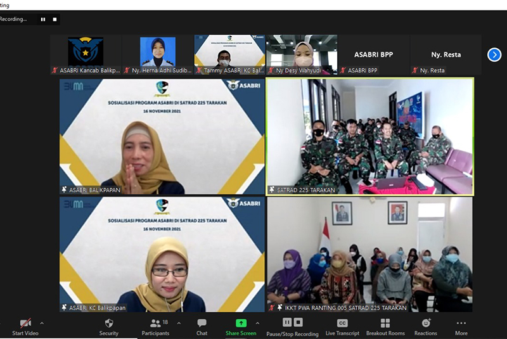Open the Participants panel icon
507x339 pixels.
pos(155,323)
